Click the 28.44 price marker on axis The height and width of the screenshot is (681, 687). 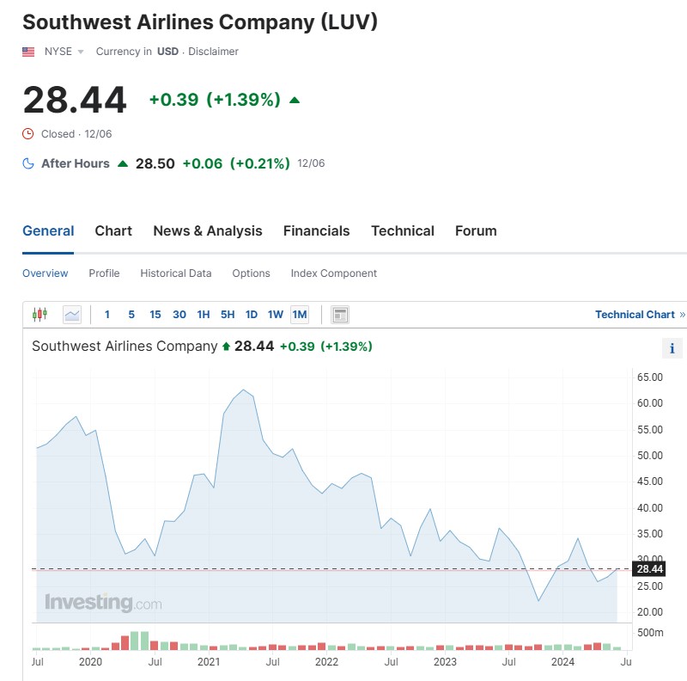(x=649, y=569)
